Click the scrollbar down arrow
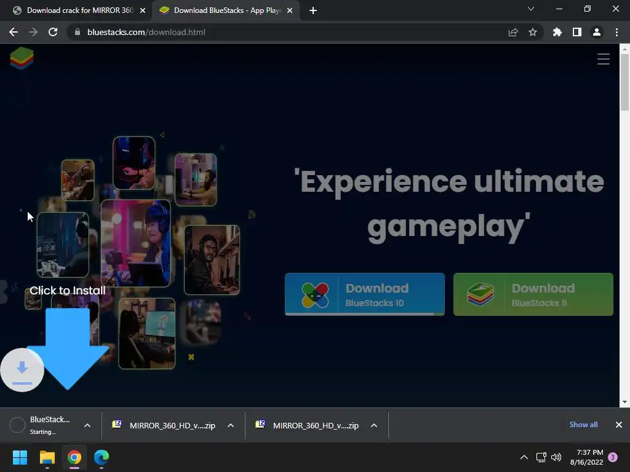Viewport: 630px width, 472px height. pos(624,402)
